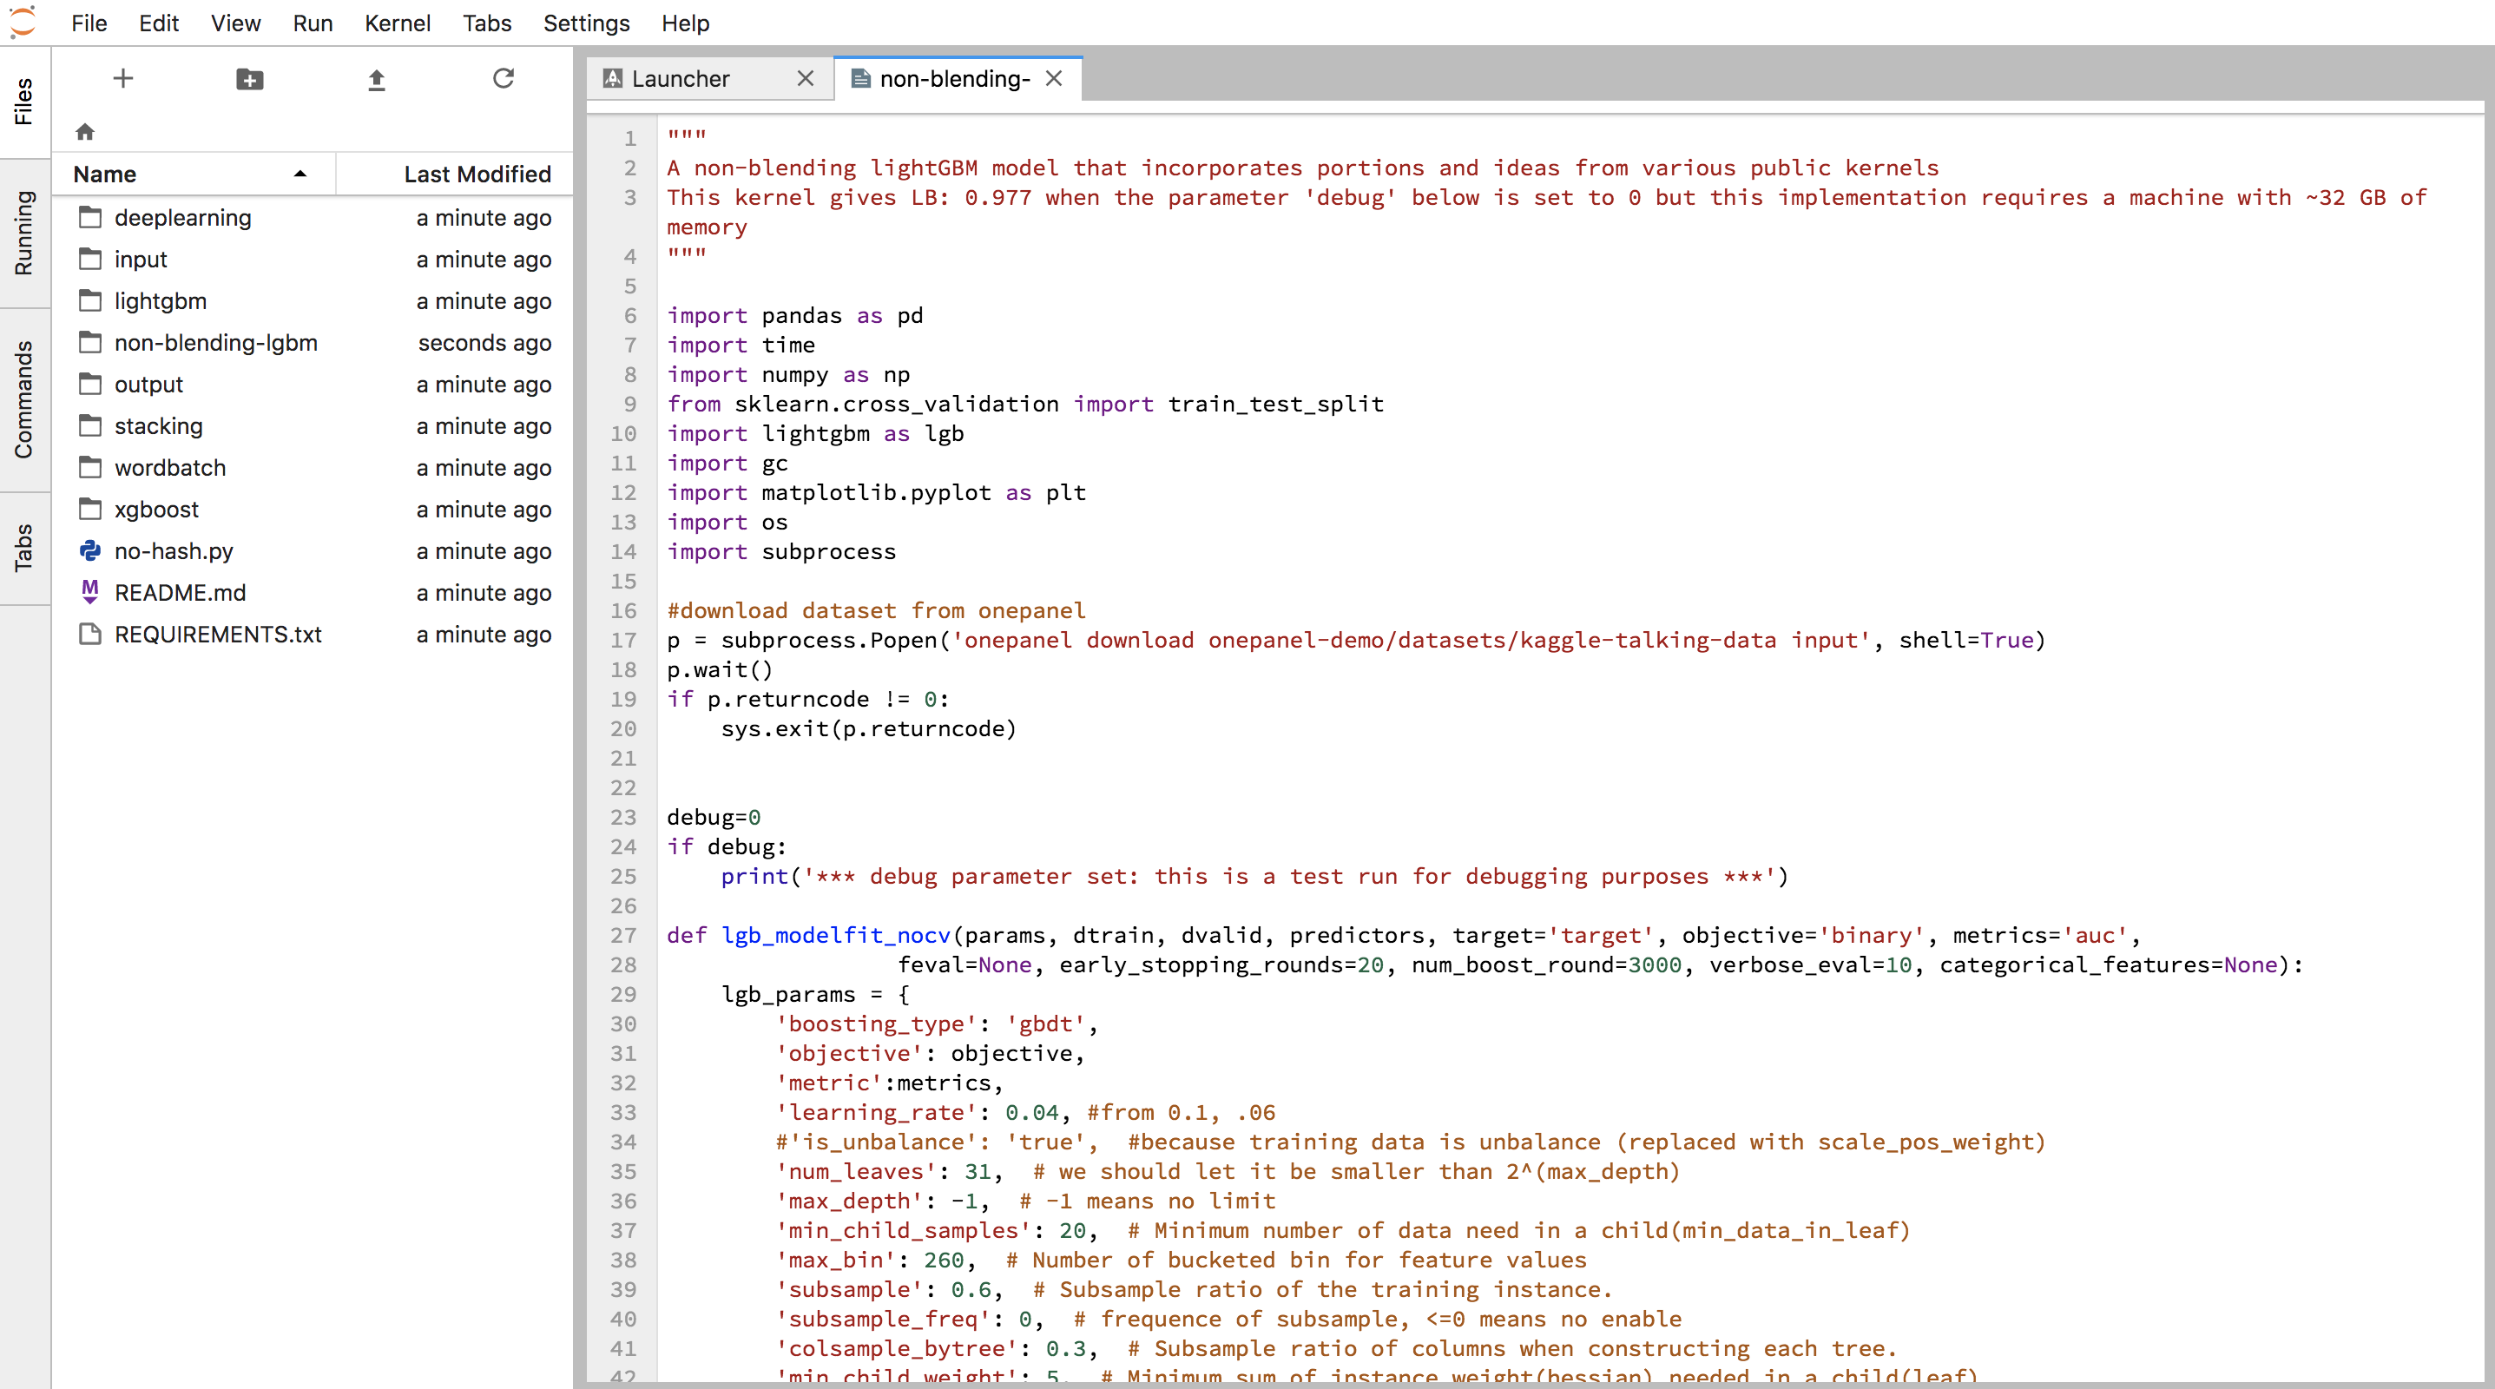Close the Launcher tab
The width and height of the screenshot is (2495, 1389).
[x=805, y=78]
